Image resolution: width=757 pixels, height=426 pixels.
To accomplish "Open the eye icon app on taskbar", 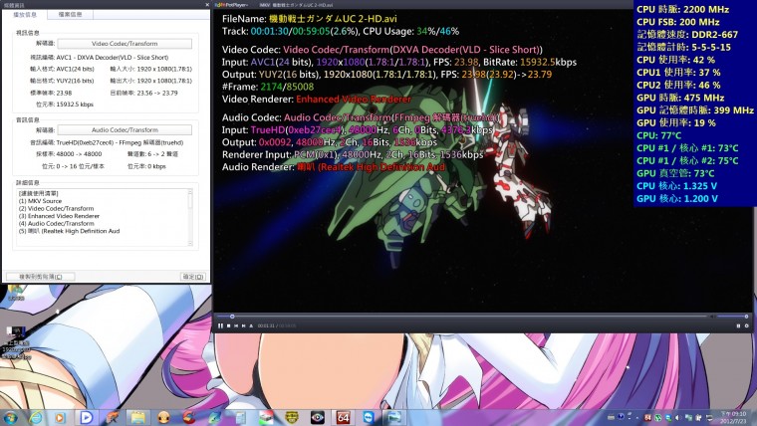I will coord(317,417).
